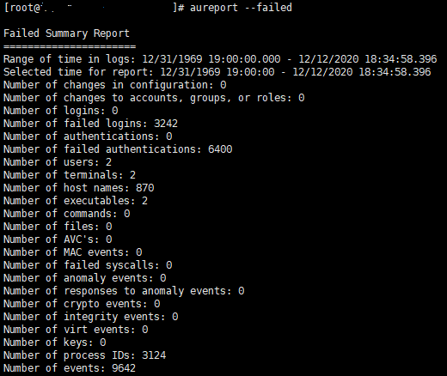Click the Selected time for report line

click(217, 72)
